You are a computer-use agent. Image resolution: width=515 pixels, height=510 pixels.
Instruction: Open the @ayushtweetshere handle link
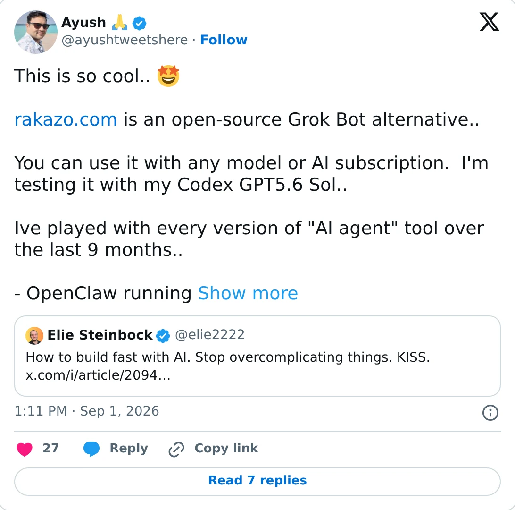[x=125, y=40]
